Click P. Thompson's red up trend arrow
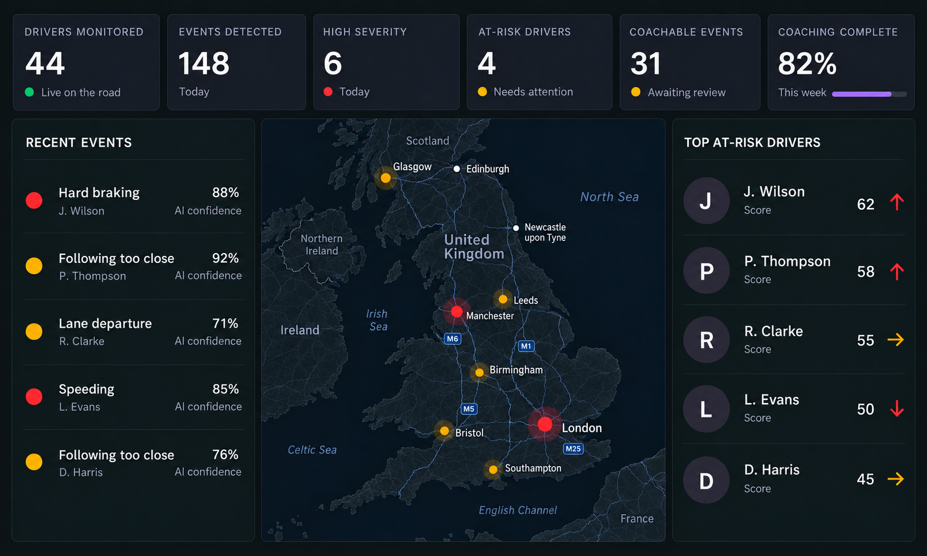The height and width of the screenshot is (556, 927). coord(897,271)
